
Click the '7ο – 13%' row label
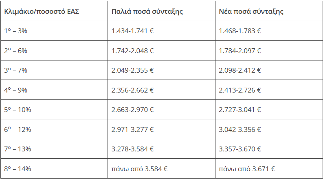[17, 149]
